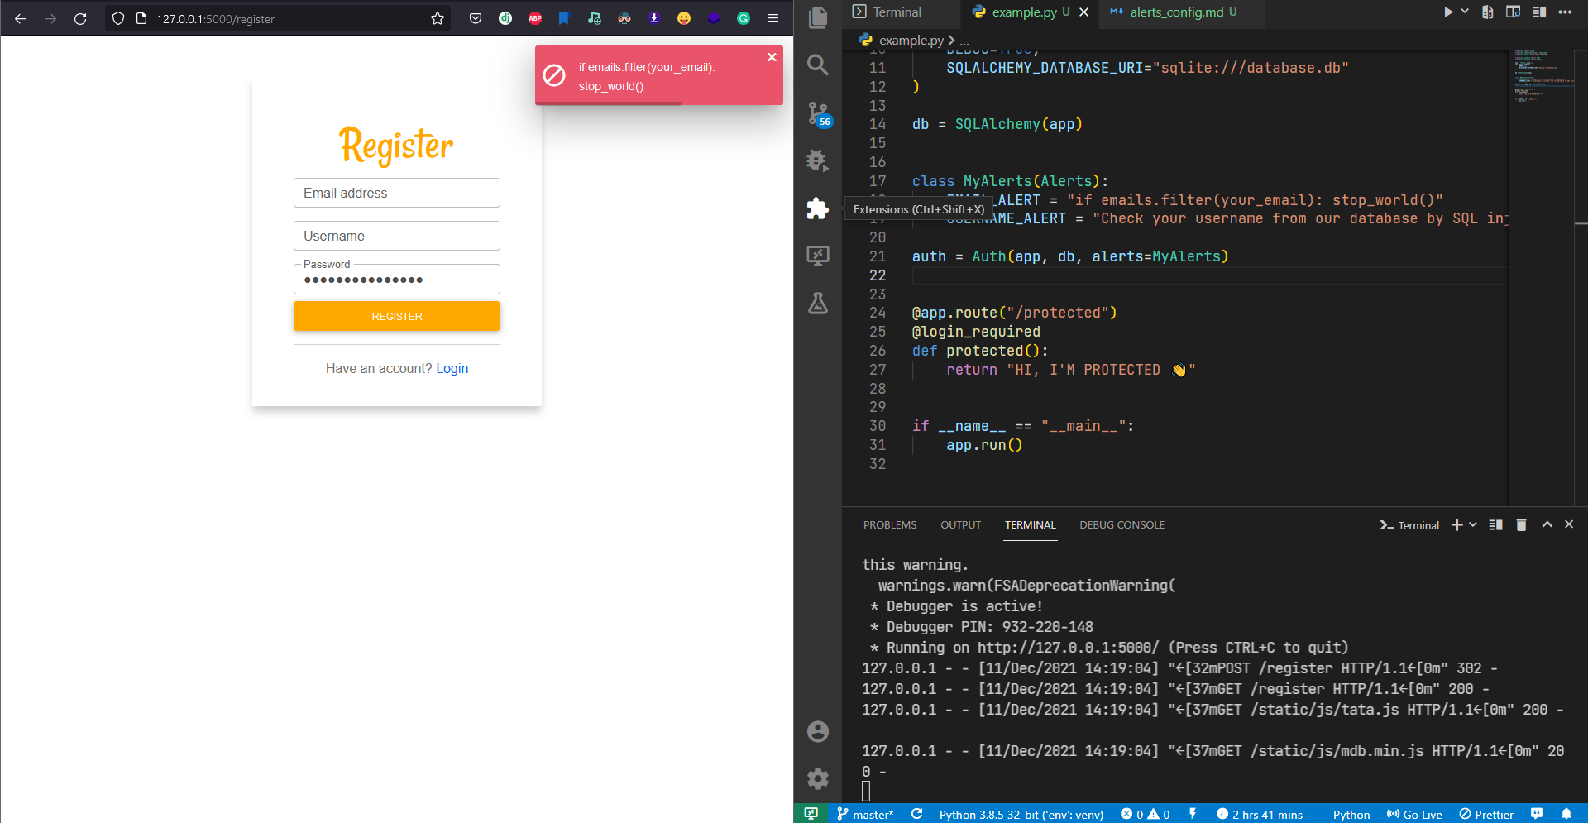The width and height of the screenshot is (1588, 823).
Task: Open the DEBUG CONSOLE panel tab
Action: [x=1122, y=525]
